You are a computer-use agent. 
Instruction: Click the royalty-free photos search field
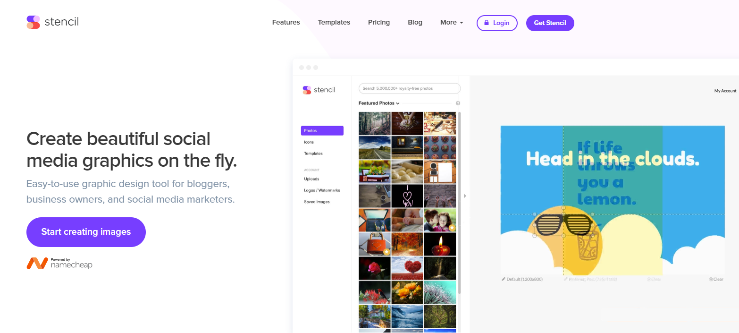(x=409, y=88)
